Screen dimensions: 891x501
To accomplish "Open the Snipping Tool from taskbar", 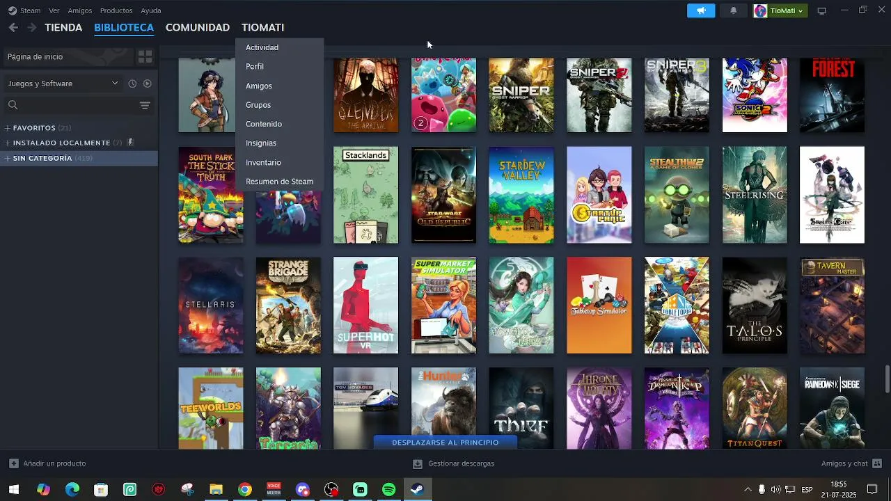I will 187,490.
